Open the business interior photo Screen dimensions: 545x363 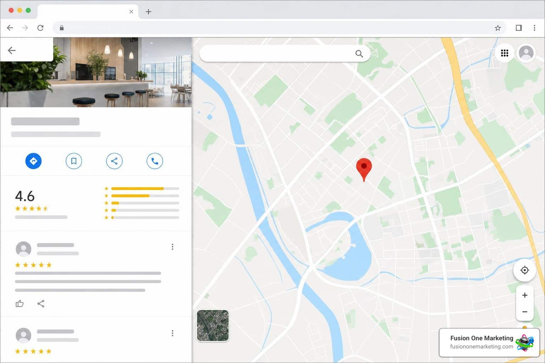point(96,72)
